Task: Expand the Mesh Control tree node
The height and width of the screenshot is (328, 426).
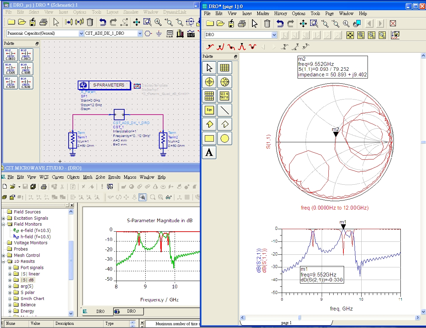Action: (x=4, y=255)
